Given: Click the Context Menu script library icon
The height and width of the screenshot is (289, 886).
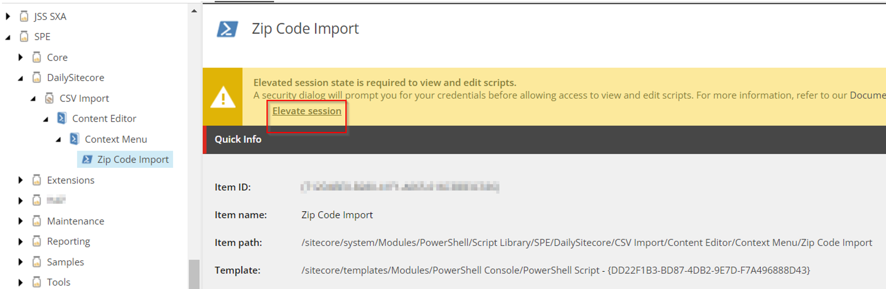Looking at the screenshot, I should pyautogui.click(x=74, y=139).
